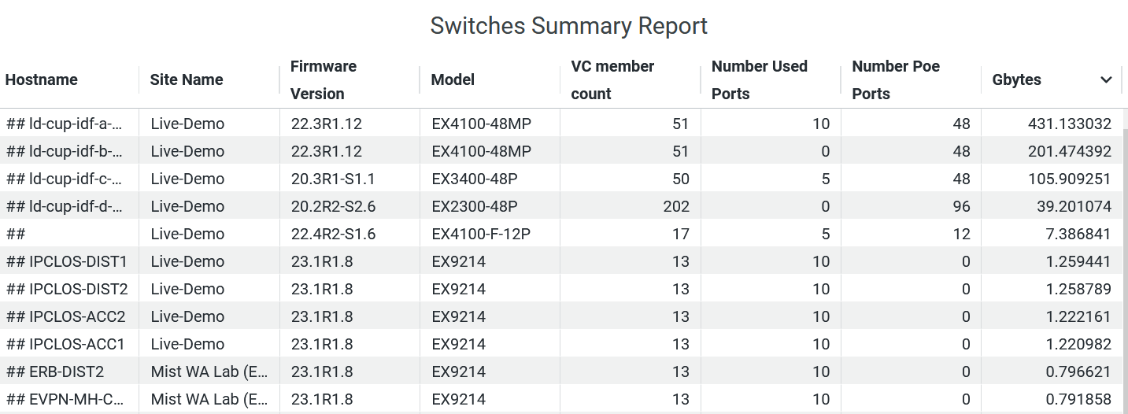Sort table by Hostname column header

pyautogui.click(x=42, y=80)
